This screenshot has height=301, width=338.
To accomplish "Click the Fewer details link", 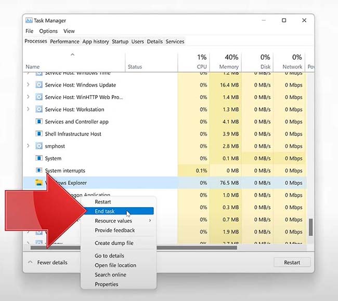I will tap(52, 263).
